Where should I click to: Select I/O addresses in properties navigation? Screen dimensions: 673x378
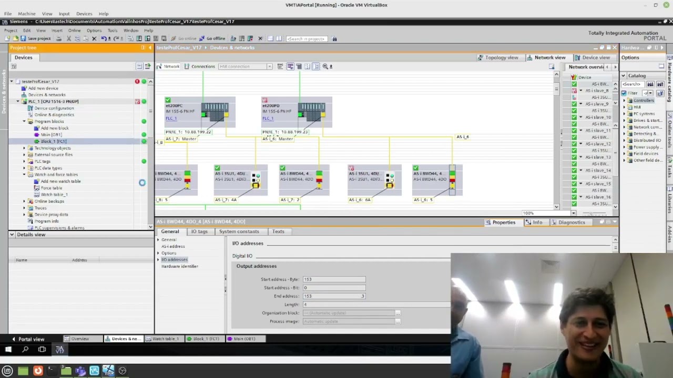(x=174, y=260)
